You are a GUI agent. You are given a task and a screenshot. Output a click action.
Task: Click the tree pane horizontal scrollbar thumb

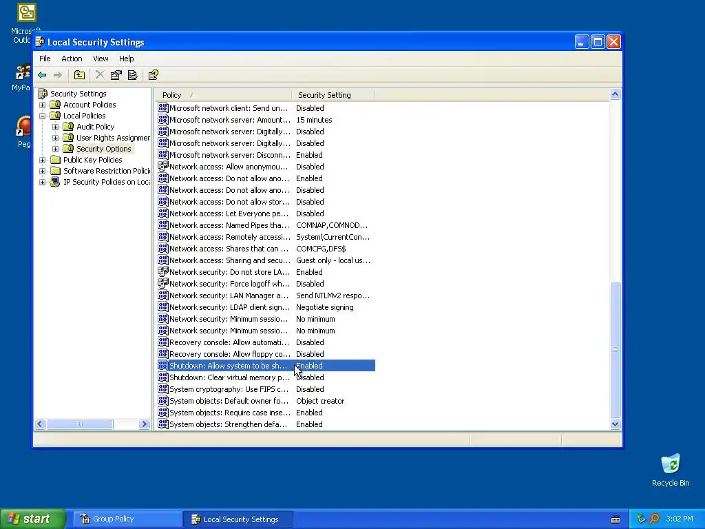point(80,424)
